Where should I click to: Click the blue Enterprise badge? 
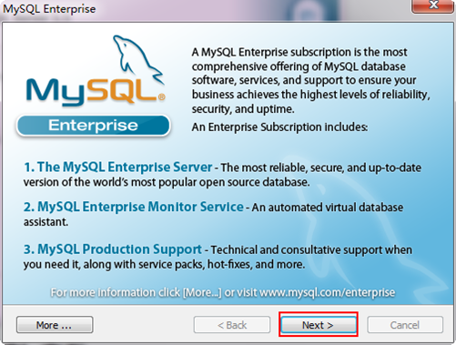[x=93, y=126]
